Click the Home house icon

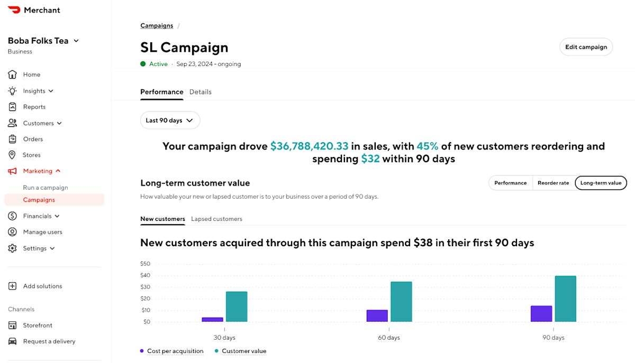12,75
